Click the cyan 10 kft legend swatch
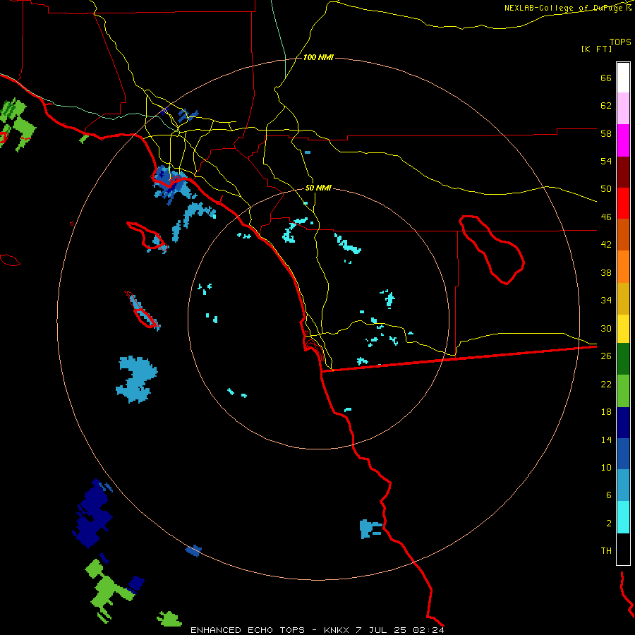Screen dimensions: 635x635 coord(623,517)
